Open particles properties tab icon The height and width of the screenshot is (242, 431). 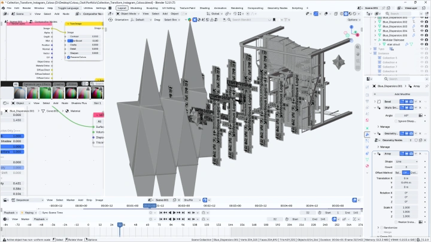pyautogui.click(x=367, y=141)
